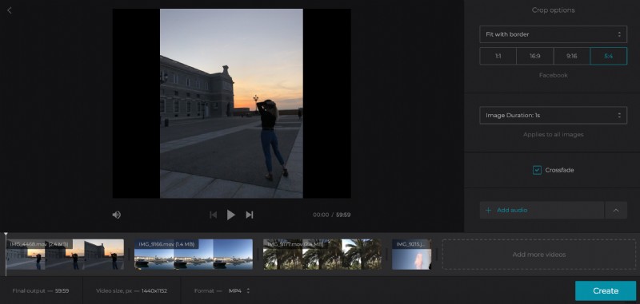Select the IMG_4468.mov clip

[65, 255]
